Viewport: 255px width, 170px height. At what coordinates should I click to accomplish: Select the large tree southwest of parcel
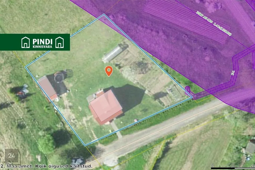[x=47, y=143]
